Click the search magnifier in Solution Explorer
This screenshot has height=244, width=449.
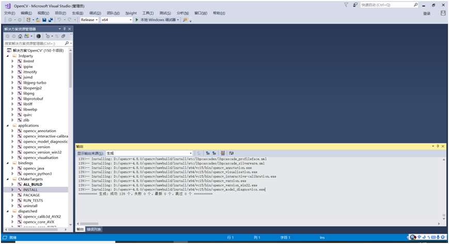pos(67,43)
